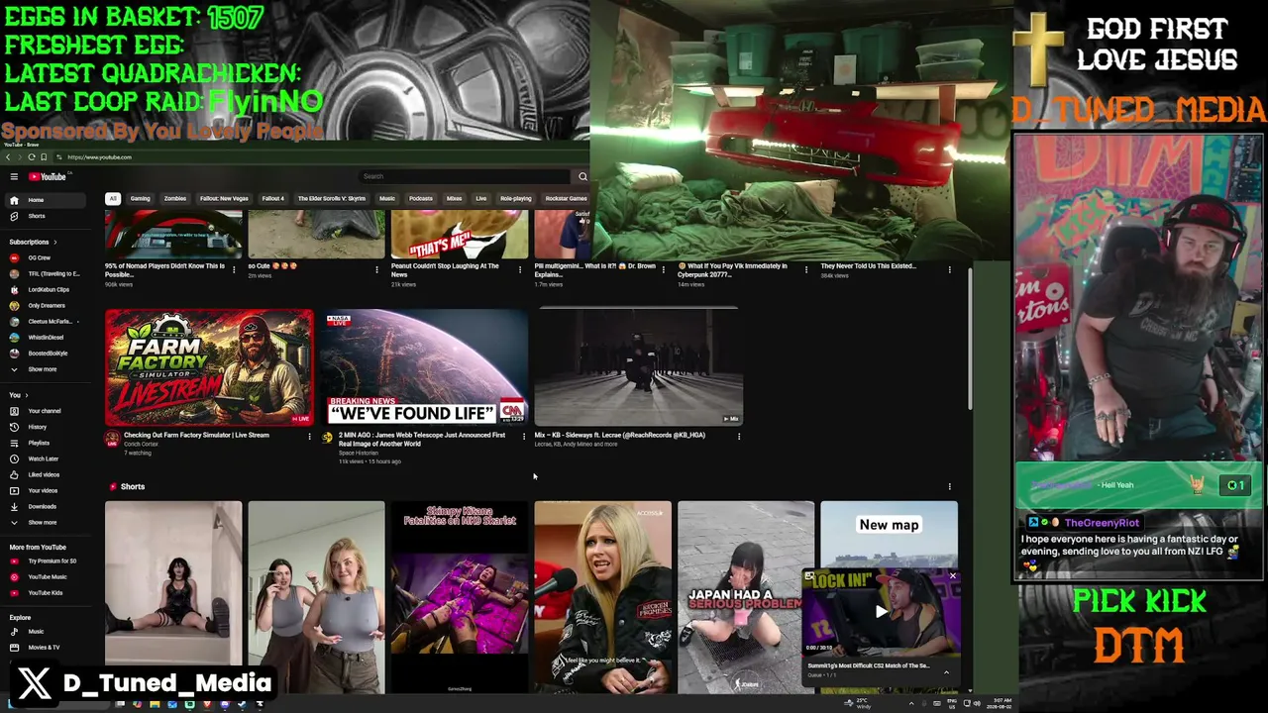The image size is (1268, 713).
Task: Open YouTube Kids from the sidebar
Action: (x=47, y=592)
